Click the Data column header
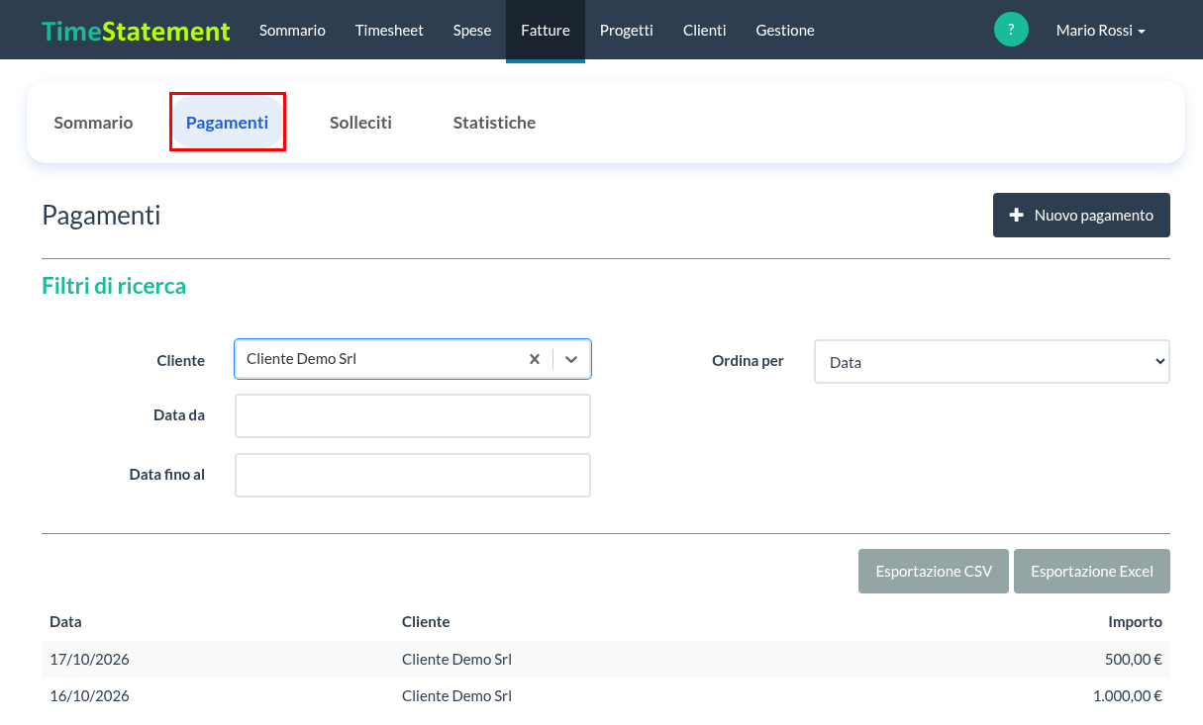The height and width of the screenshot is (725, 1203). click(65, 622)
